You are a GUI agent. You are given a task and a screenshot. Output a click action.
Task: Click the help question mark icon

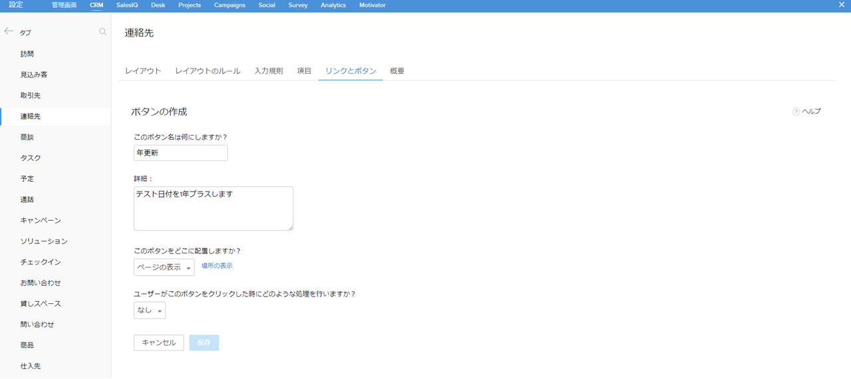(796, 112)
